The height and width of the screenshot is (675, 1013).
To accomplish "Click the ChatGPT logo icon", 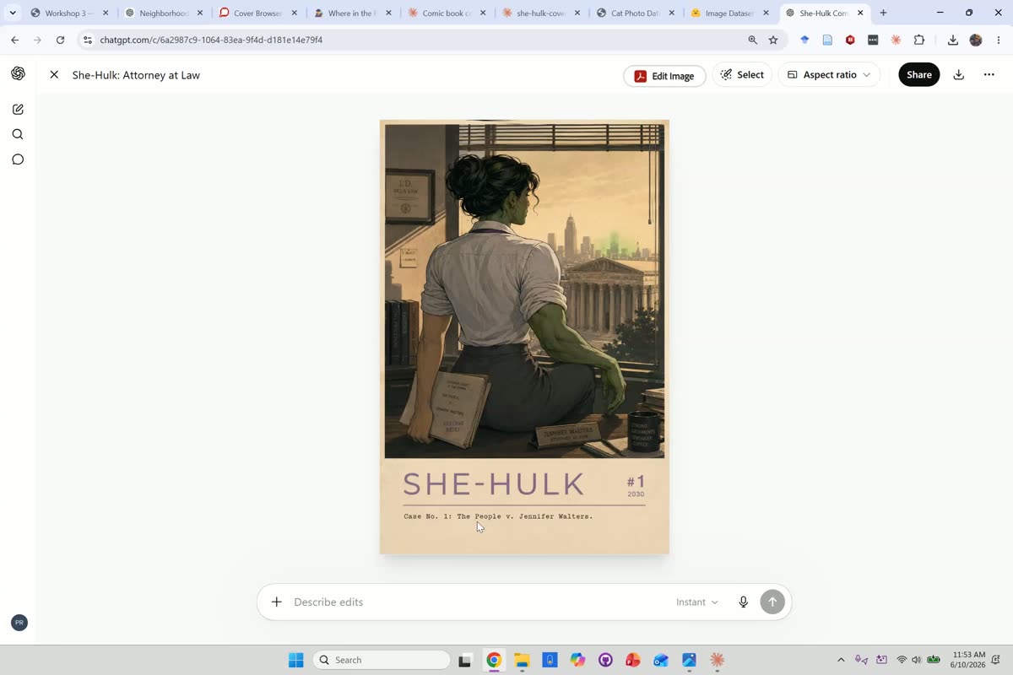I will pyautogui.click(x=18, y=73).
